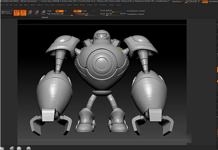Open the Zplugin menu
218x150 pixels.
click(x=111, y=5)
